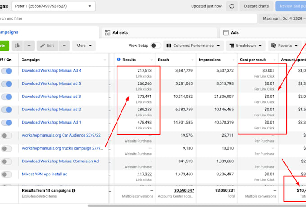Toggle the View Setup switch

coord(156,46)
